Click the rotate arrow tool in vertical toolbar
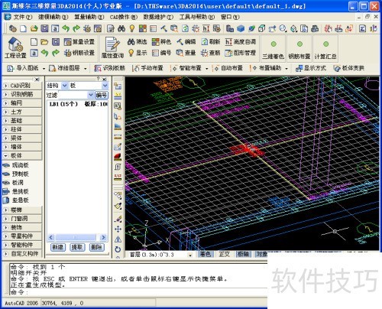The height and width of the screenshot is (309, 382). 118,249
